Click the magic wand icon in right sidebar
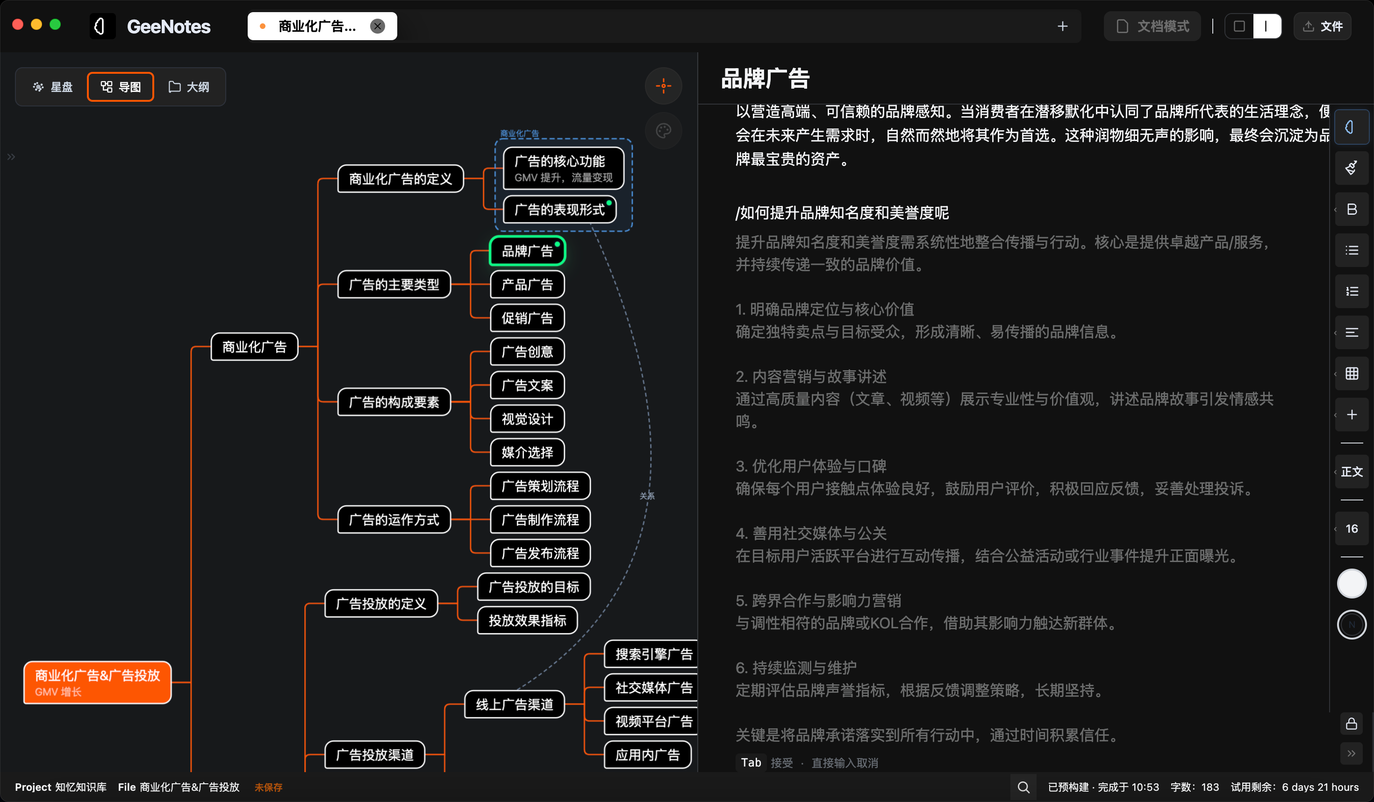The width and height of the screenshot is (1374, 802). [x=1351, y=167]
